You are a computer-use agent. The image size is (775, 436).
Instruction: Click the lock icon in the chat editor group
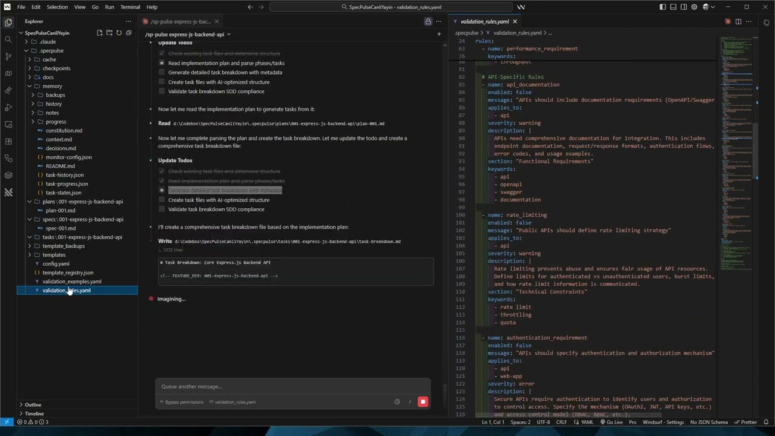[x=428, y=21]
